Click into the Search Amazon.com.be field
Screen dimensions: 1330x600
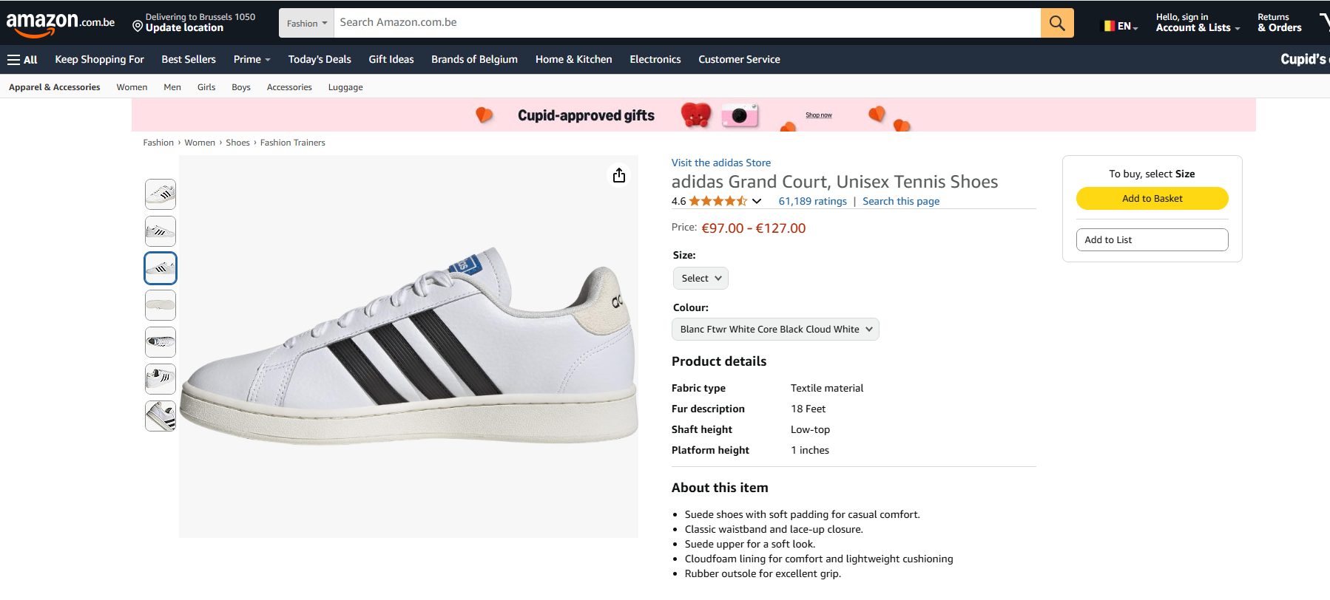click(686, 23)
